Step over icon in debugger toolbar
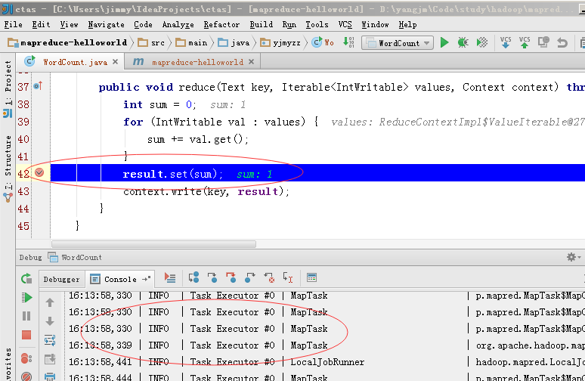This screenshot has width=585, height=381. pyautogui.click(x=193, y=277)
